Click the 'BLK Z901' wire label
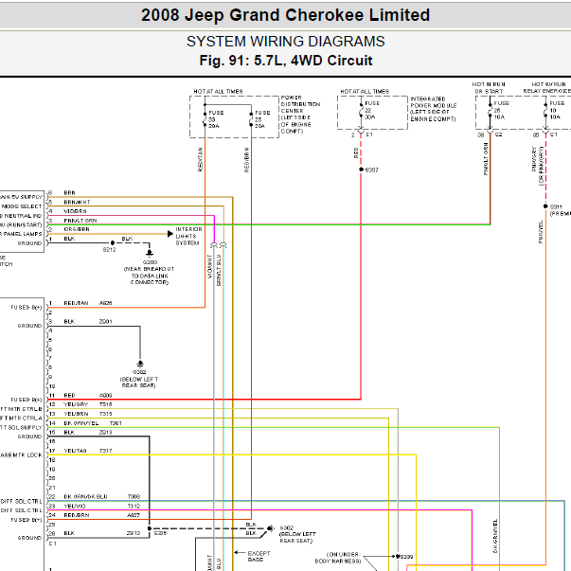 coord(88,322)
